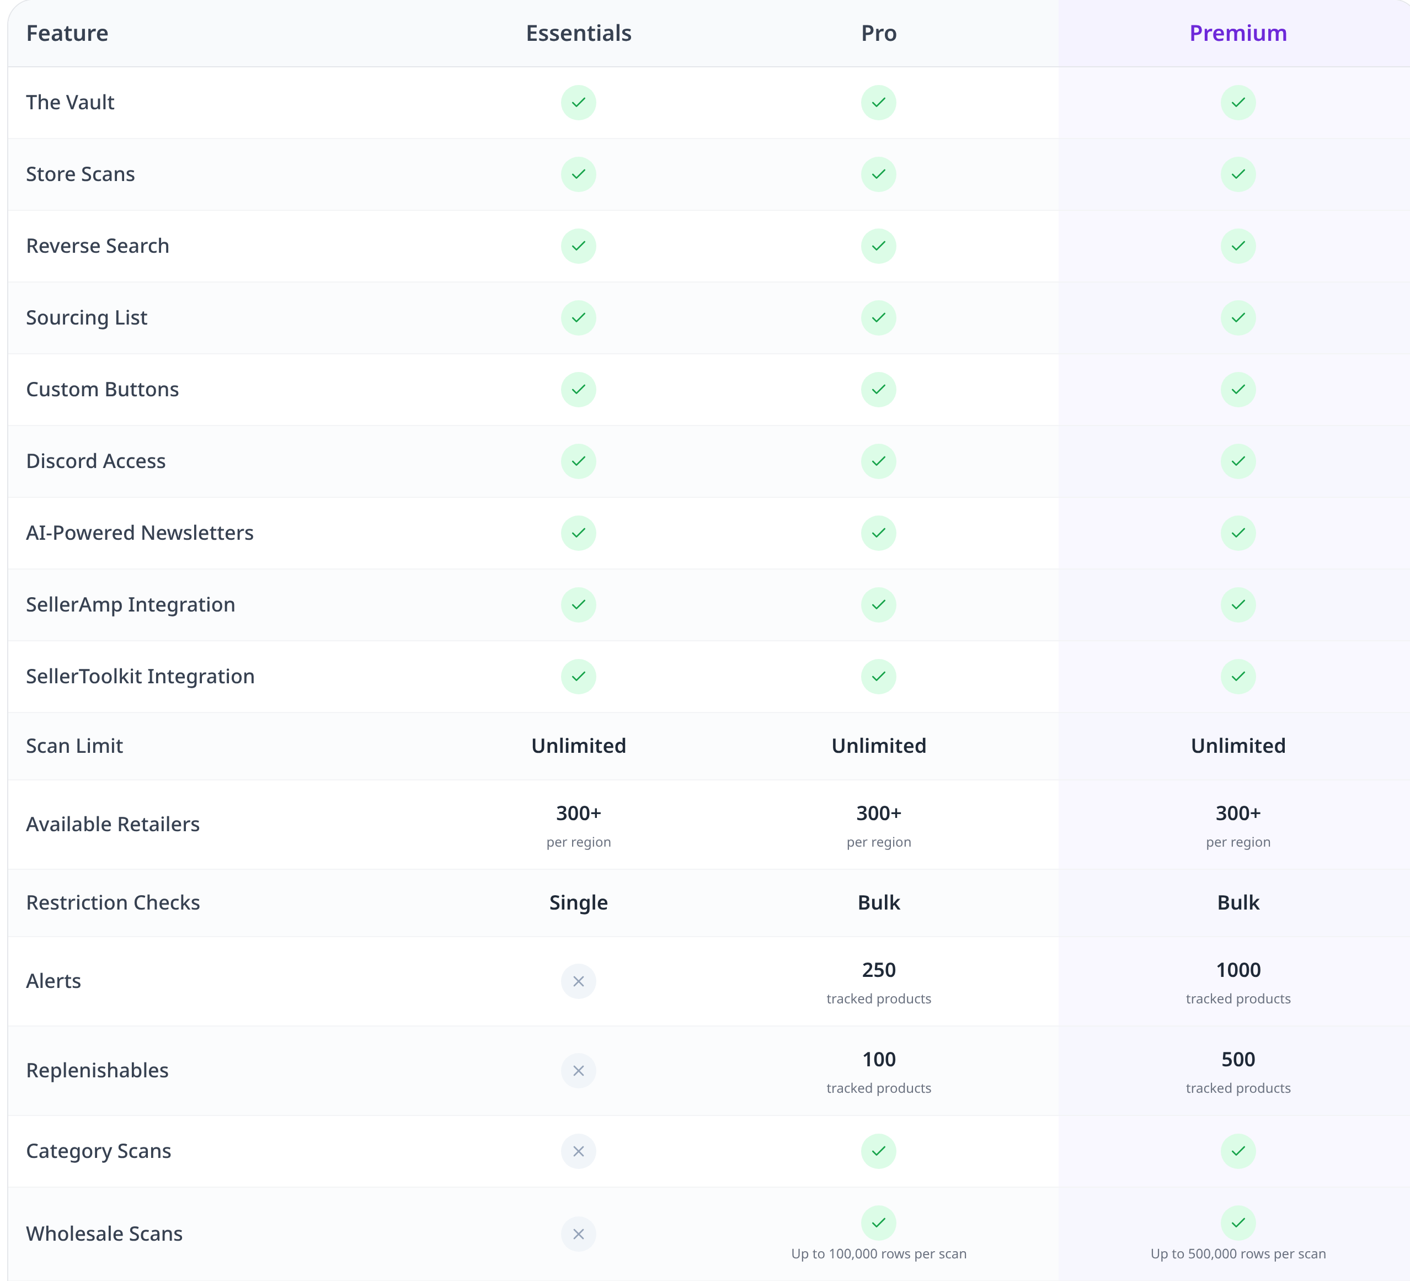Image resolution: width=1410 pixels, height=1281 pixels.
Task: Click the AI-Powered Newsletters row label
Action: [x=139, y=533]
